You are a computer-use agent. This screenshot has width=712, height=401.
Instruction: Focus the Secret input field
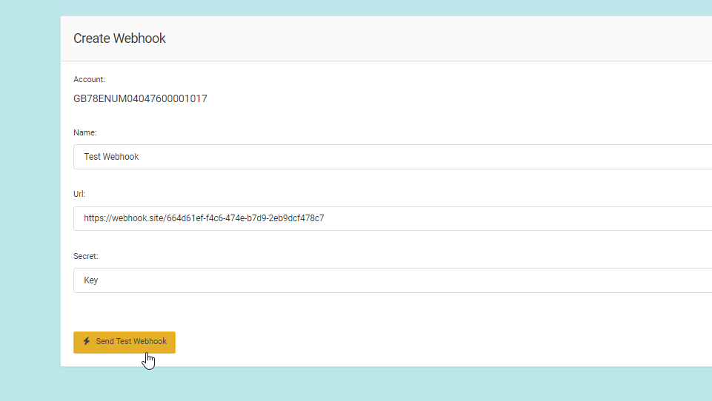(x=393, y=280)
